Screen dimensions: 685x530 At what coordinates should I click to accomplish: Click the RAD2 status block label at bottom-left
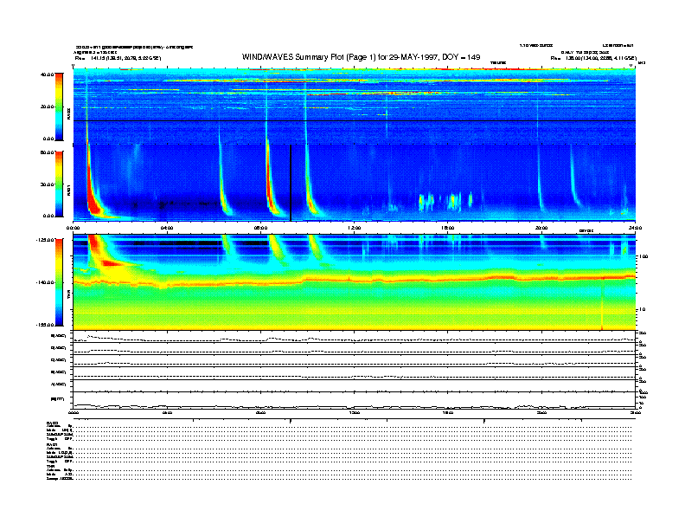tap(52, 423)
